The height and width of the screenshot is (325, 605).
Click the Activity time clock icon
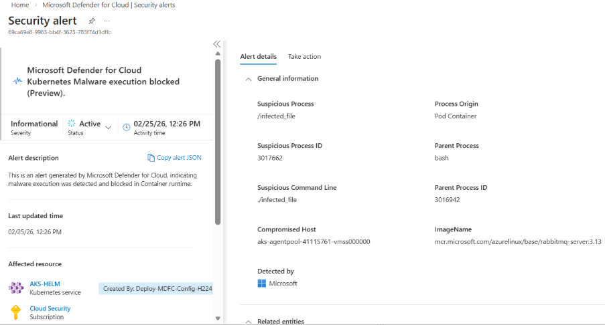click(x=126, y=127)
